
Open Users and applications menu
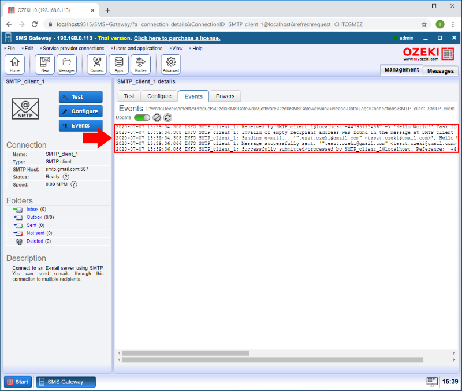point(138,49)
